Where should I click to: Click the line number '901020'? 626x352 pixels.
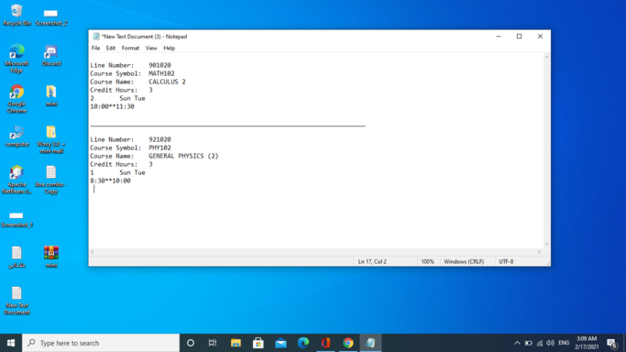159,65
